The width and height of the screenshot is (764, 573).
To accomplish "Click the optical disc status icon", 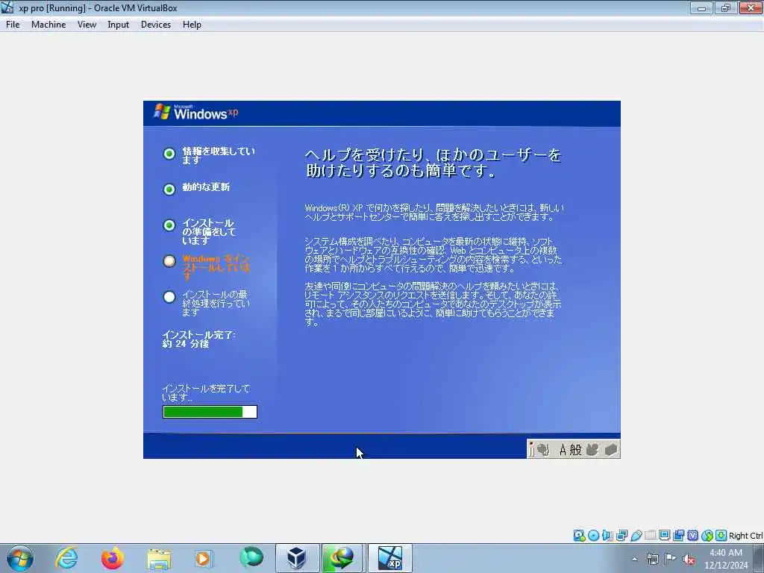I will (x=593, y=536).
